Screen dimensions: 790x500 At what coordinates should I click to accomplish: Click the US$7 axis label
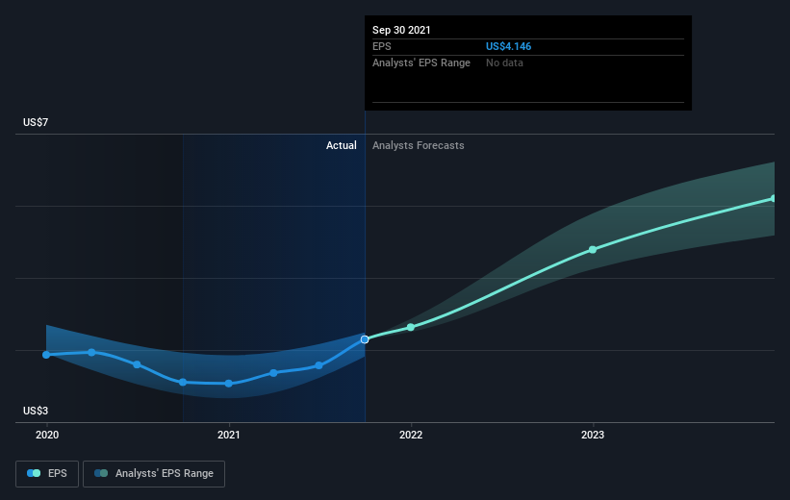tap(36, 122)
